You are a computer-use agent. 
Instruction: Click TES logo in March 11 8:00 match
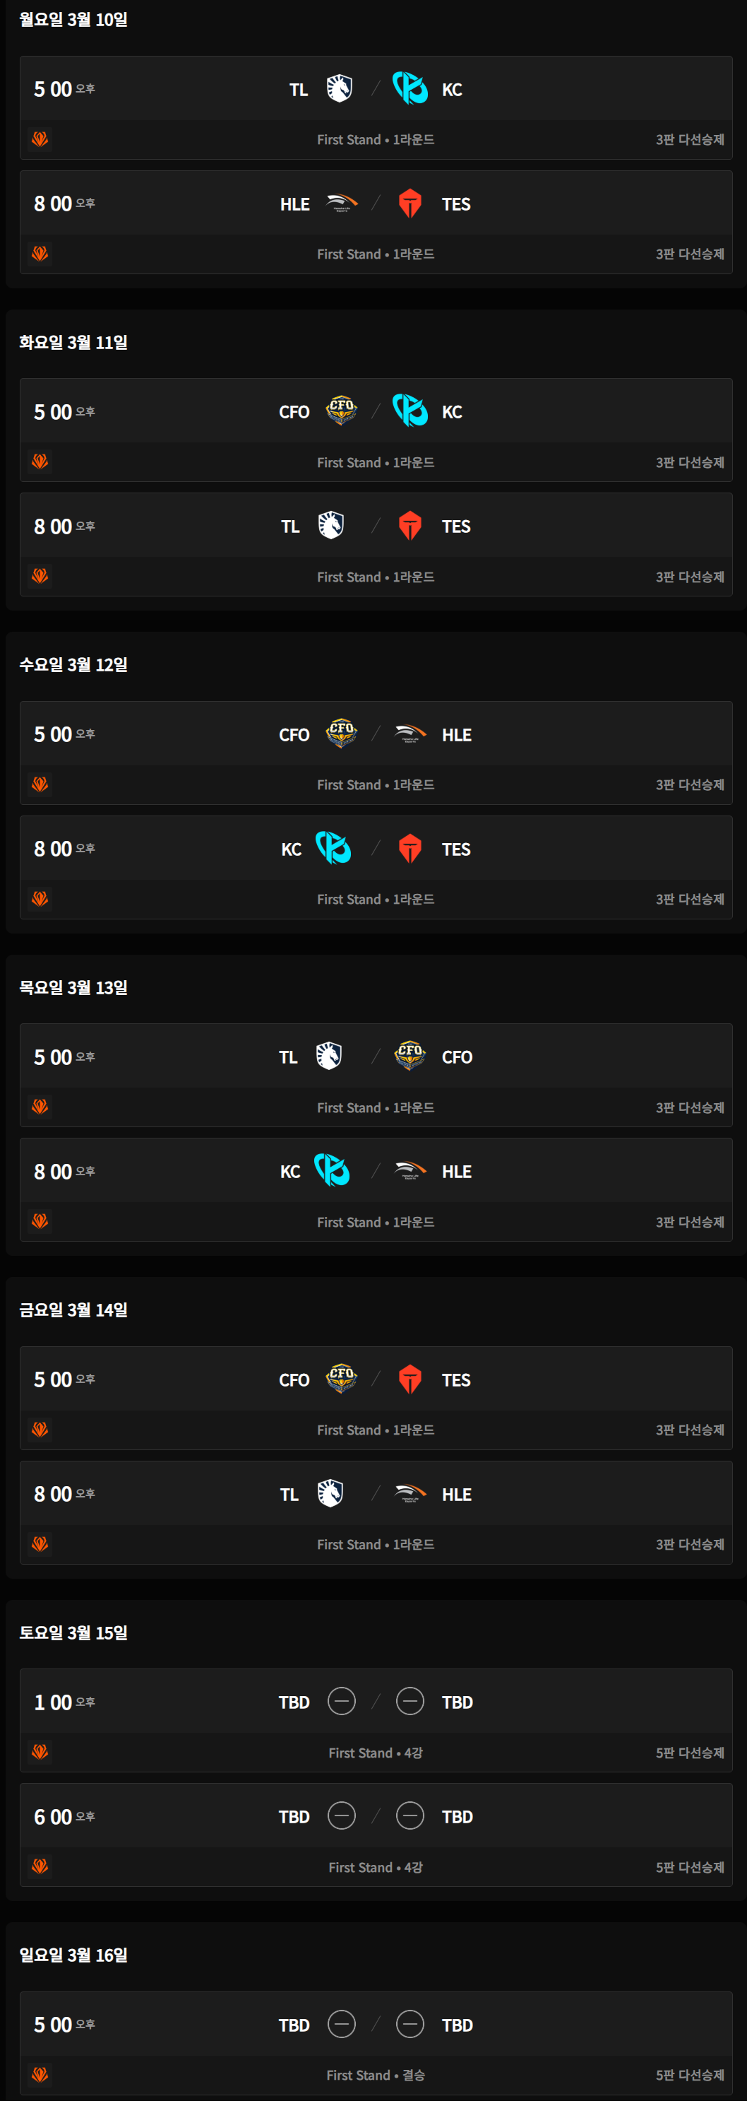pyautogui.click(x=410, y=525)
